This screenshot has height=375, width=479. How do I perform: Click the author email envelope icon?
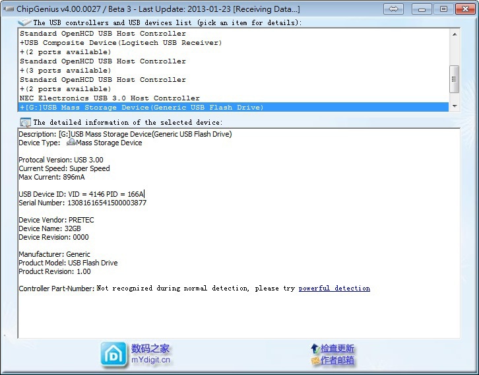pyautogui.click(x=315, y=360)
